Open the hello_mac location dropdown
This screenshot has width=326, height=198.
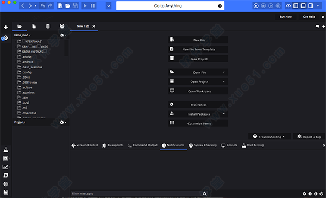pos(22,35)
